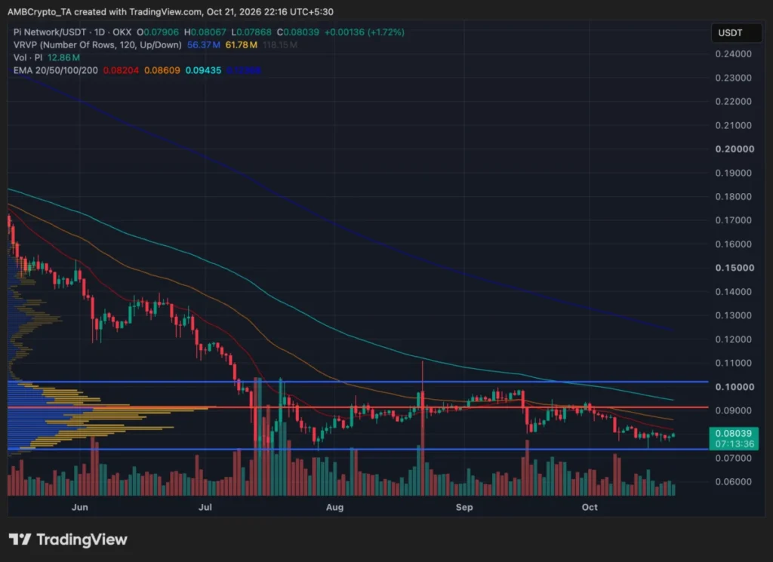773x562 pixels.
Task: Click the close price value 0.08039 in legend
Action: [x=301, y=32]
